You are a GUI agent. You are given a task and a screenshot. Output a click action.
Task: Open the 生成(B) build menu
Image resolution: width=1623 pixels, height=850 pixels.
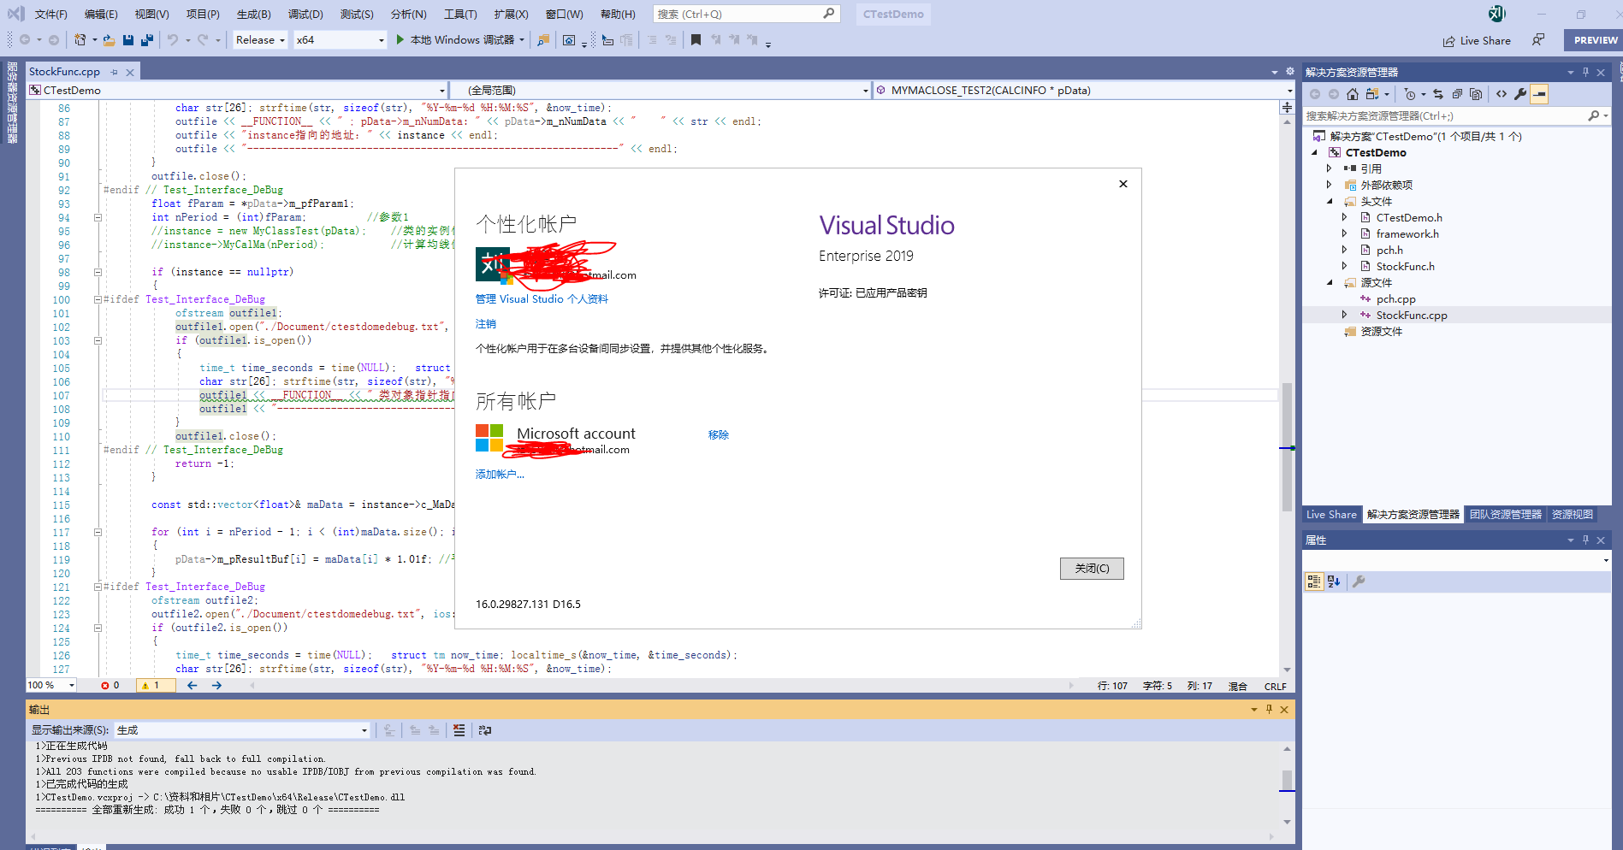pyautogui.click(x=254, y=15)
